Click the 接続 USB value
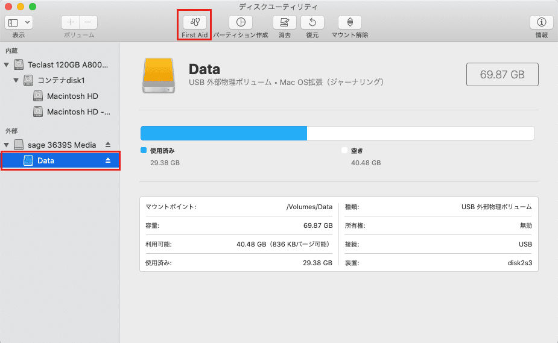The image size is (558, 343). (x=525, y=244)
